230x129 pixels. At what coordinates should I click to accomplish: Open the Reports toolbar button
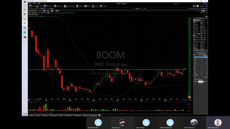(x=79, y=6)
